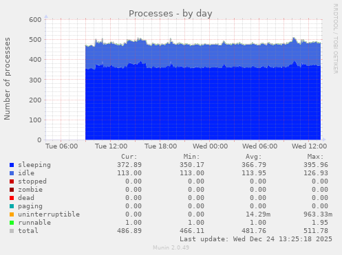Click total current value 486.89
The image size is (342, 255).
[x=129, y=231]
